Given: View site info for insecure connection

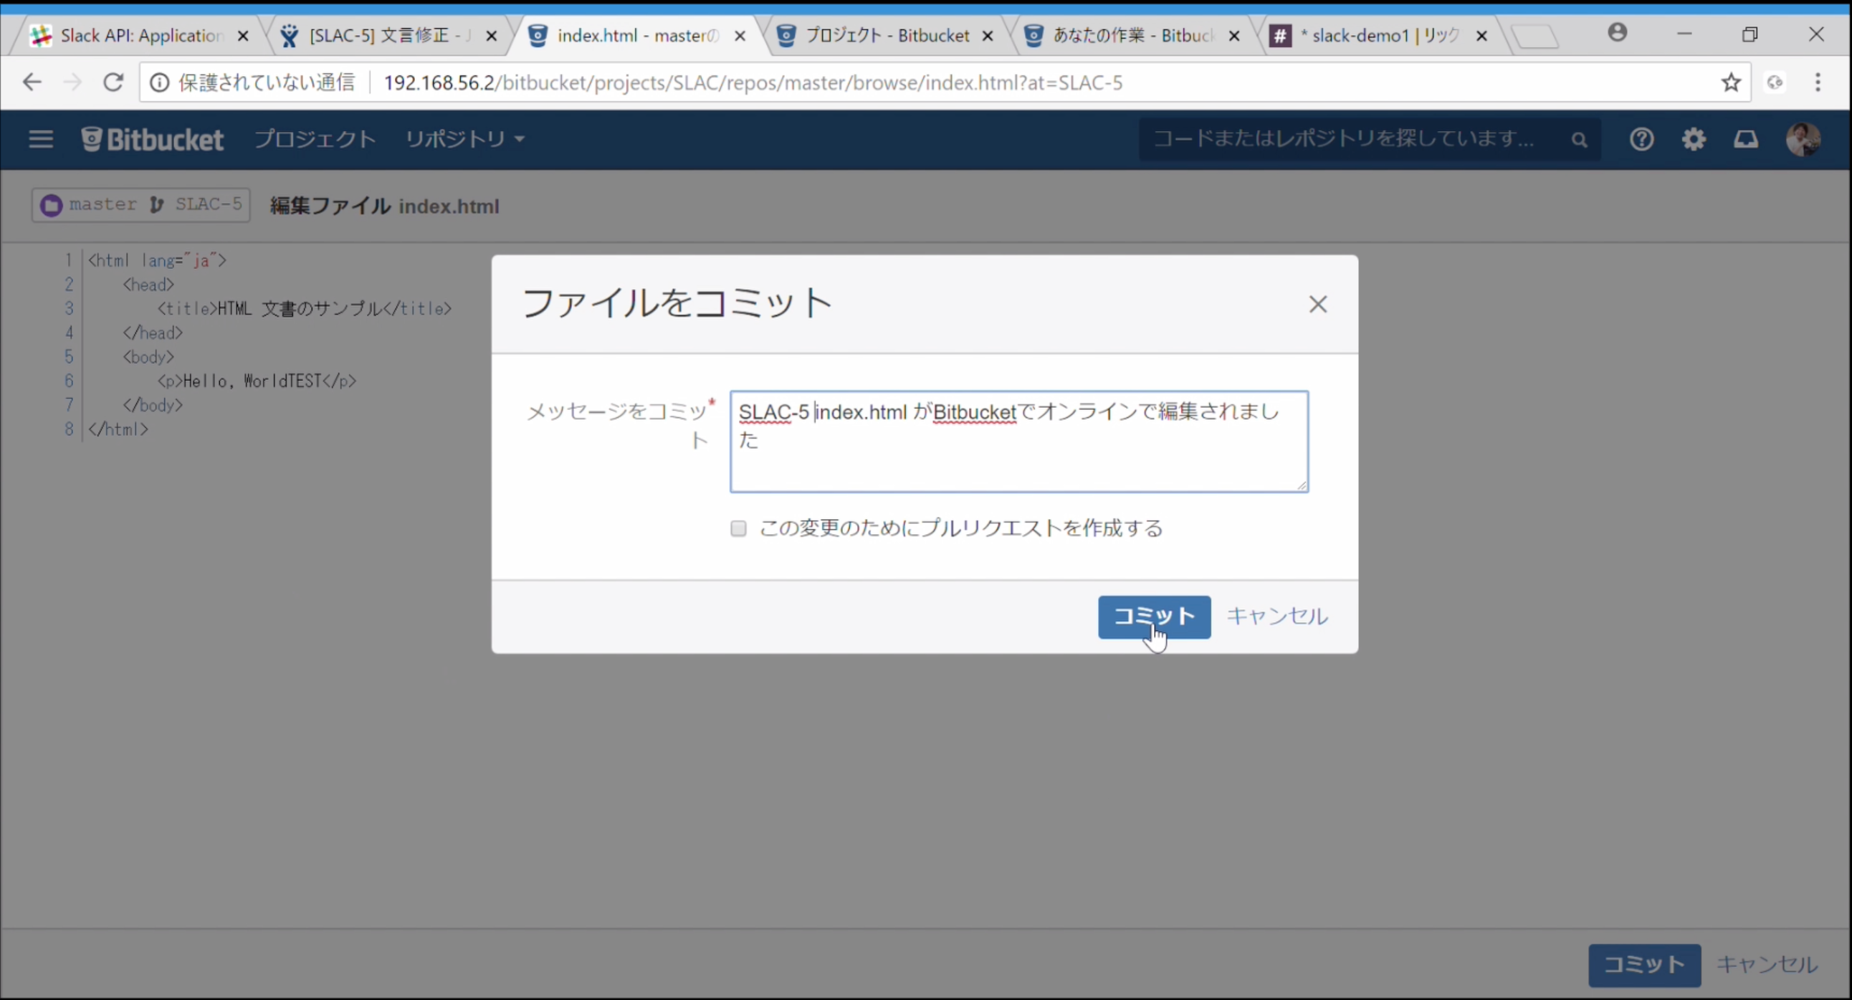Looking at the screenshot, I should pos(159,82).
